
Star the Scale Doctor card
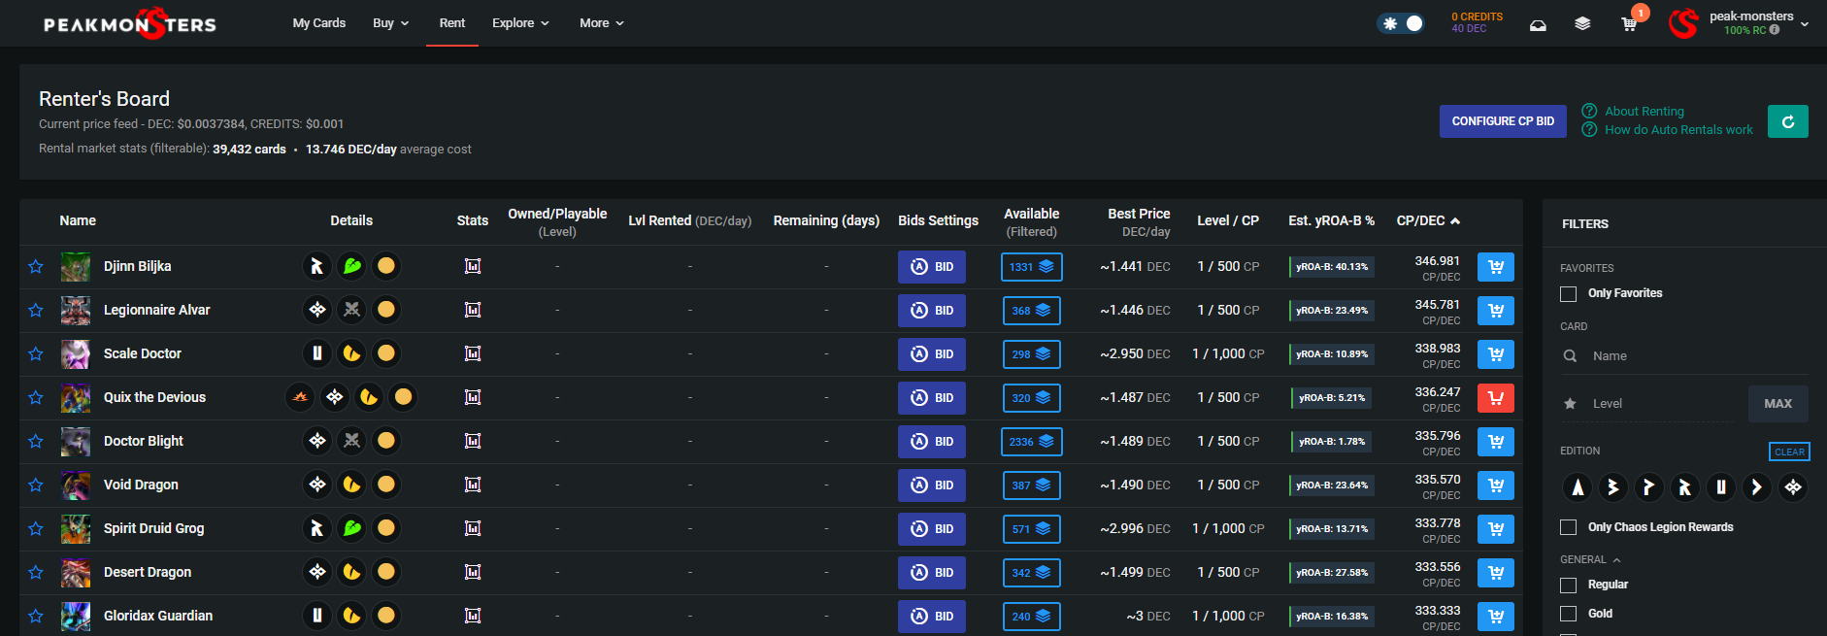point(36,353)
